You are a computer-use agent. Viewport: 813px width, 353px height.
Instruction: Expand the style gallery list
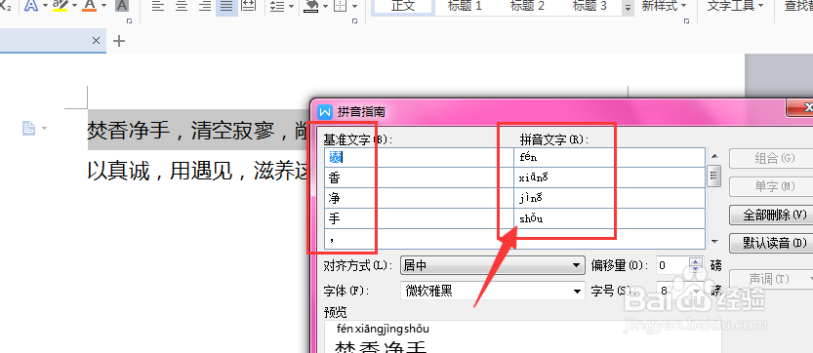click(628, 7)
